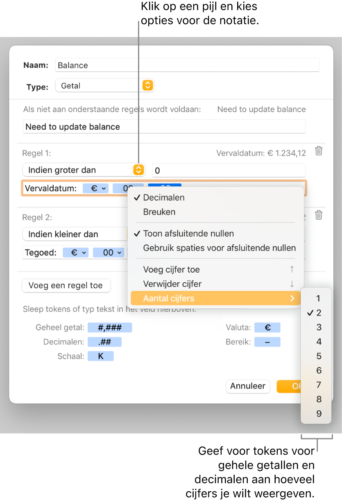Image resolution: width=342 pixels, height=504 pixels.
Task: Click the .## Decimalen token
Action: pyautogui.click(x=104, y=342)
